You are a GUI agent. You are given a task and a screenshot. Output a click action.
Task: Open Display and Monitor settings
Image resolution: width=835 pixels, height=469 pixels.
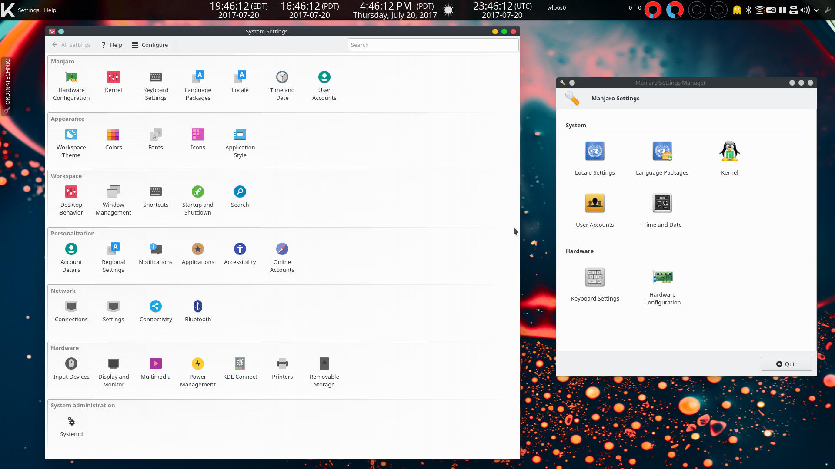click(x=114, y=373)
